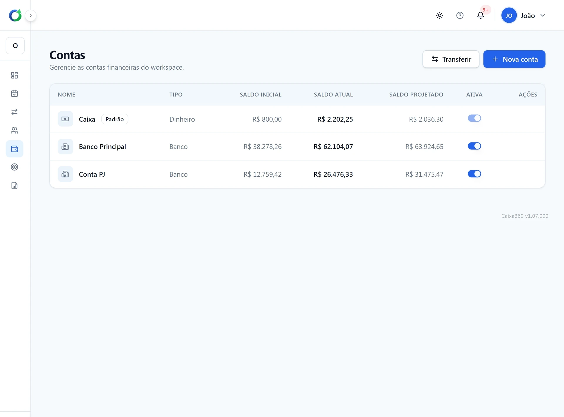Select the Conta PJ account name
Image resolution: width=564 pixels, height=417 pixels.
tap(92, 174)
